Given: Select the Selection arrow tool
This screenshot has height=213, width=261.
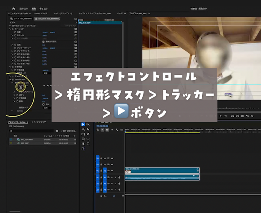Looking at the screenshot, I should pyautogui.click(x=83, y=124).
